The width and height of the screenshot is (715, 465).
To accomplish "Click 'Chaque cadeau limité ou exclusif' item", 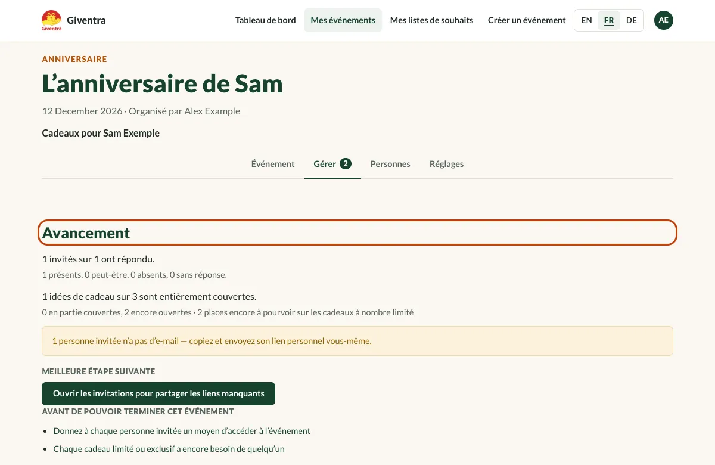I will (169, 449).
